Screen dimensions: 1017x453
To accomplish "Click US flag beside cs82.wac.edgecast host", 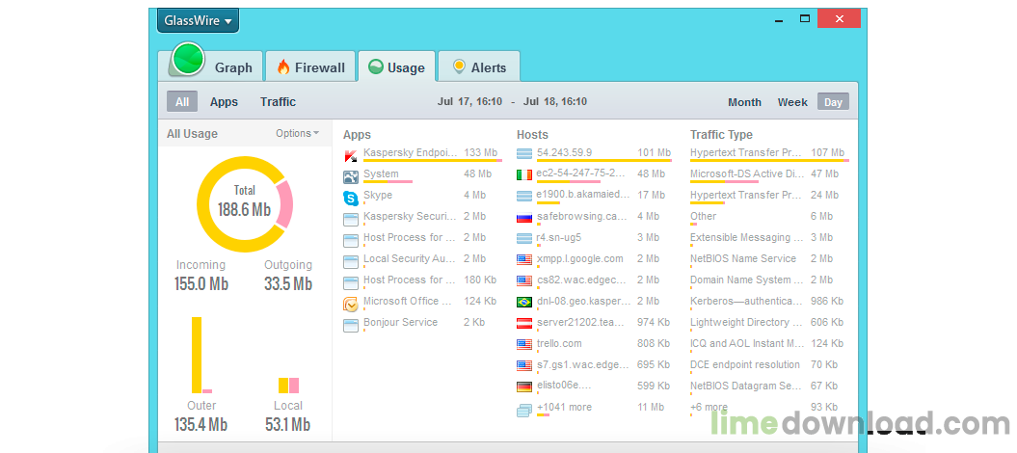I will pyautogui.click(x=524, y=280).
